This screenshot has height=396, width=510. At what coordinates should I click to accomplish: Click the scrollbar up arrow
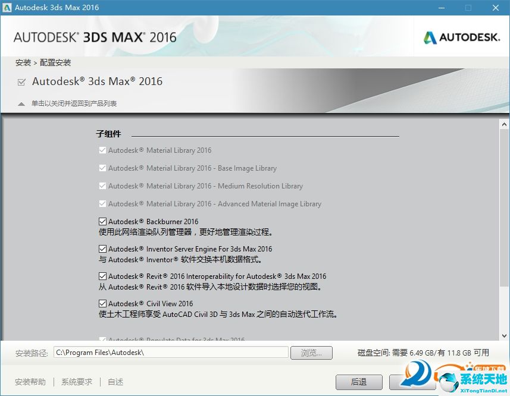[504, 124]
